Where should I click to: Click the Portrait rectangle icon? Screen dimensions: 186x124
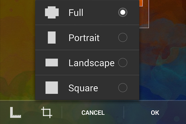(x=52, y=38)
